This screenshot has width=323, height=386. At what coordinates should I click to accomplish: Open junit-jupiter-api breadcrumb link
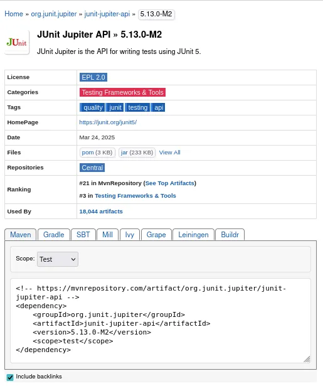pyautogui.click(x=107, y=14)
